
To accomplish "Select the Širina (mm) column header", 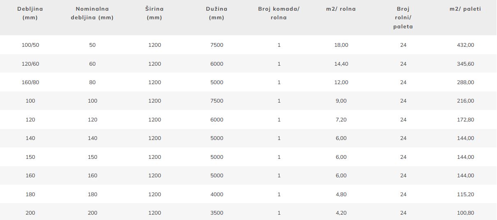I will pos(155,13).
